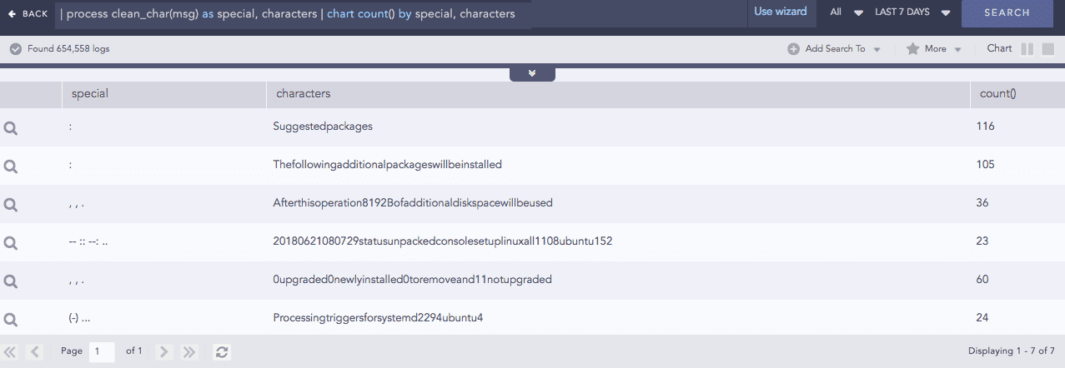Click the next page arrow

tap(164, 352)
